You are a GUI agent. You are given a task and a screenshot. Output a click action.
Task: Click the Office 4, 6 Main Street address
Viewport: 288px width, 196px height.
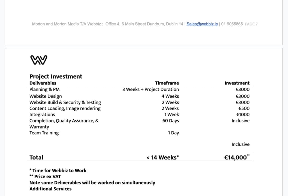pyautogui.click(x=144, y=24)
